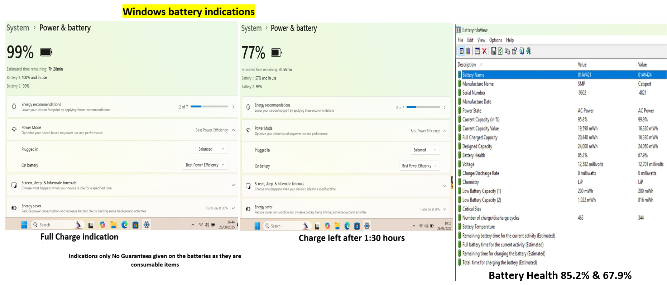667x285 pixels.
Task: Click Battery Log view icon in BatteryInfoView toolbar
Action: tap(468, 51)
